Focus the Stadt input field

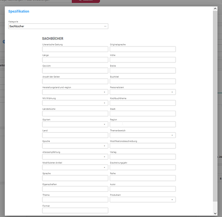coord(143,114)
